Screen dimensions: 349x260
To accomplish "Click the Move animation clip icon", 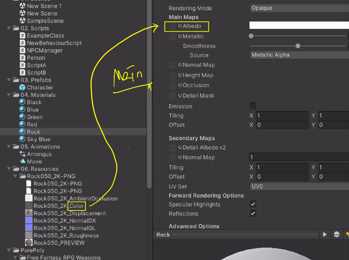I will [22, 161].
